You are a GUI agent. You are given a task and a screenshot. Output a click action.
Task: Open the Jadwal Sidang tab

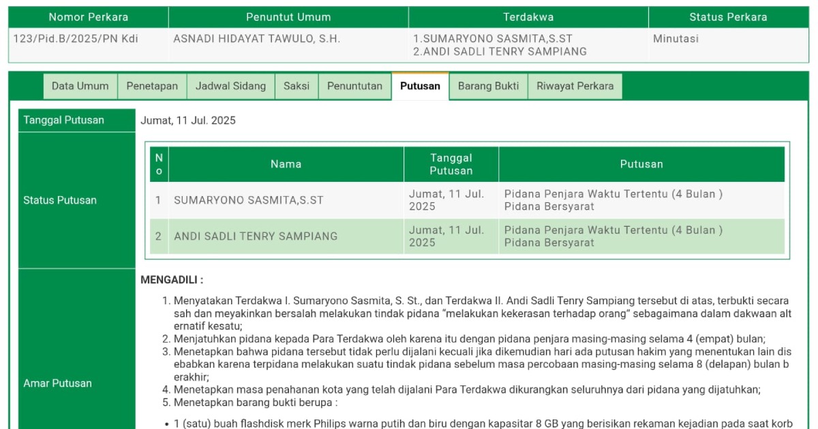point(230,86)
